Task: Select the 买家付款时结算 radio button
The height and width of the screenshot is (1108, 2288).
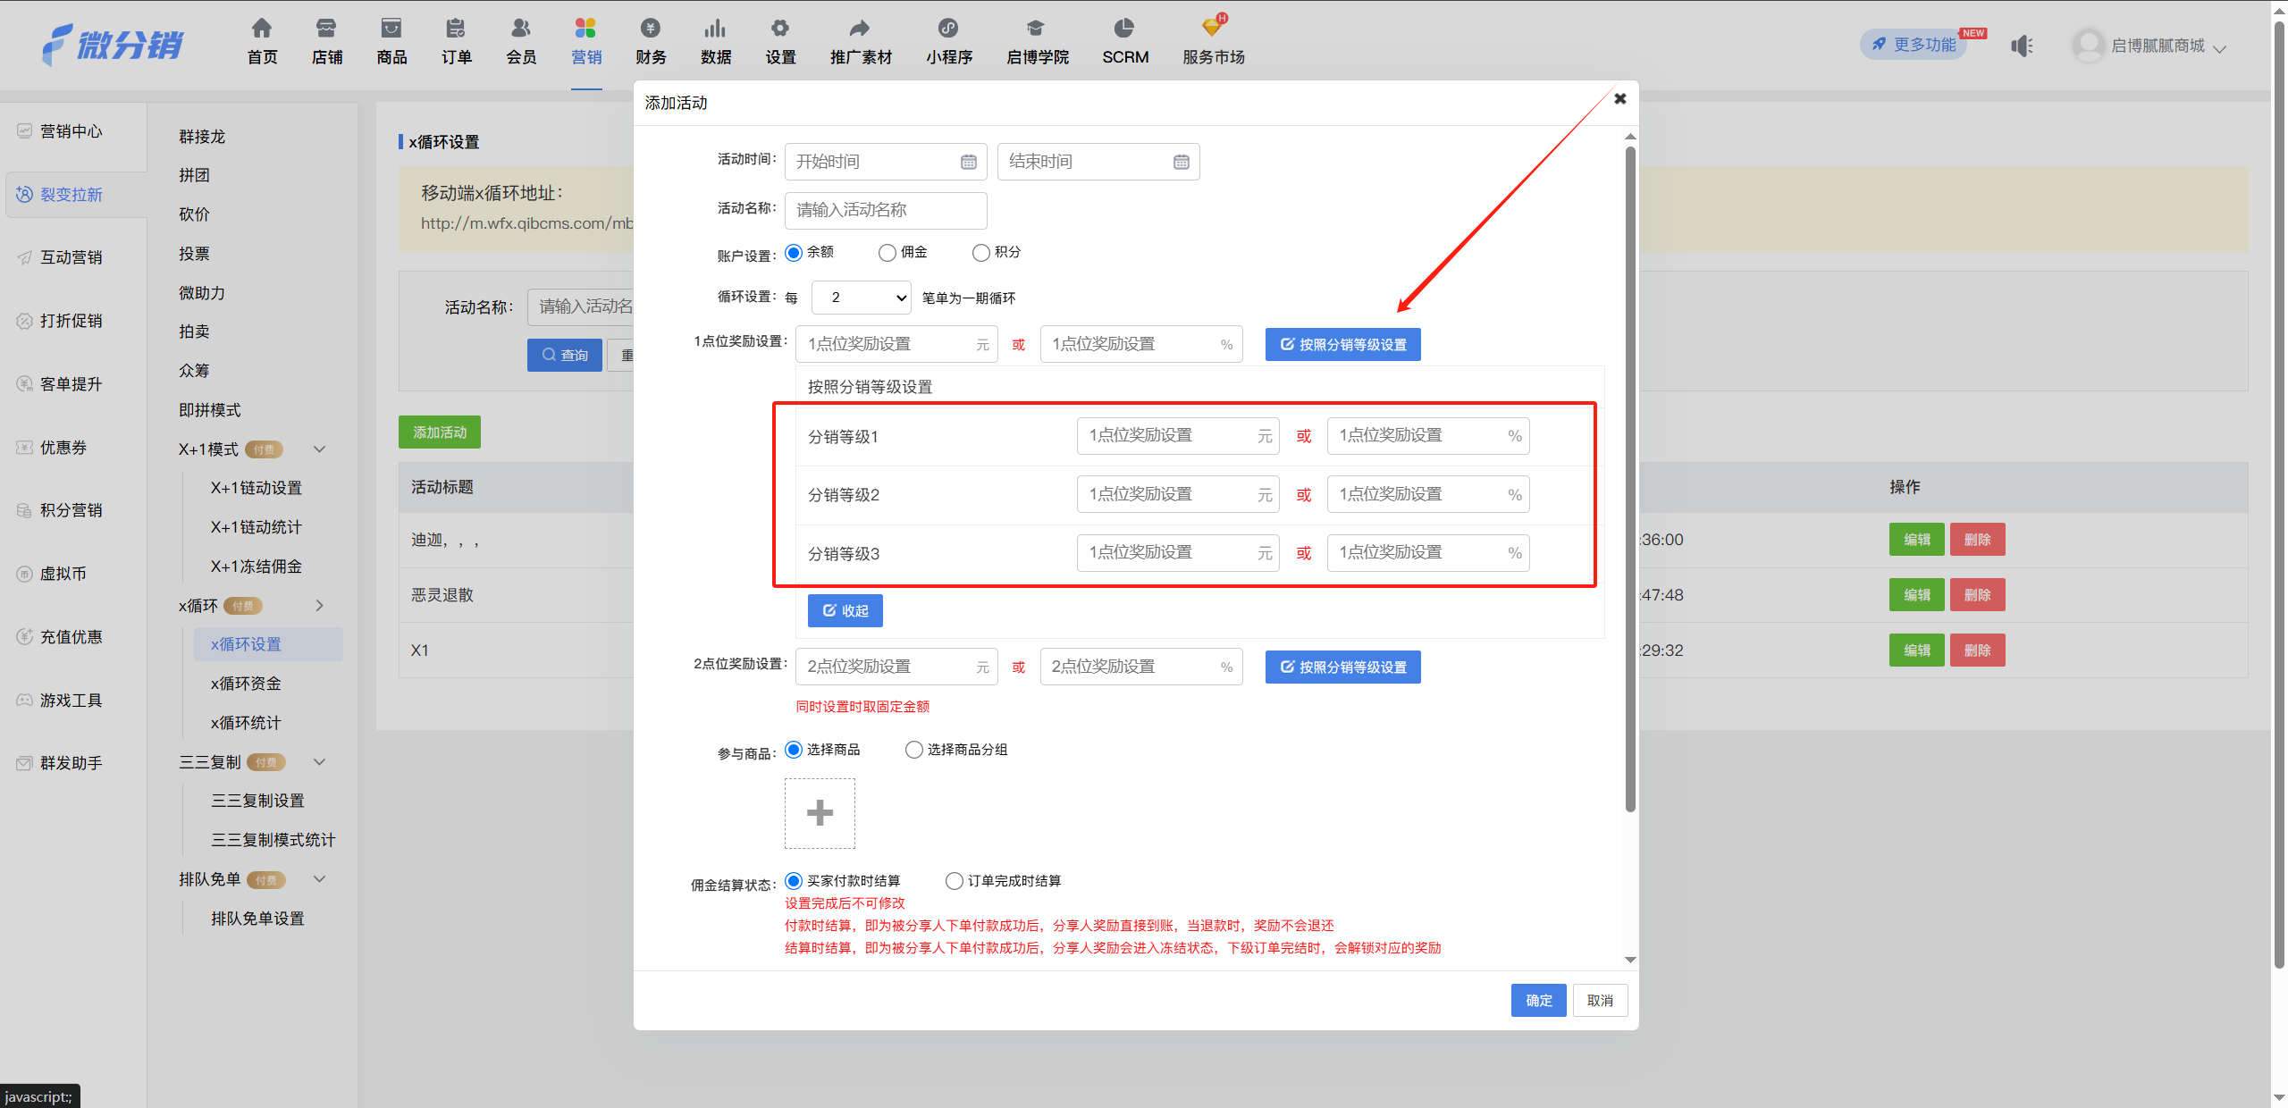Action: (x=794, y=881)
